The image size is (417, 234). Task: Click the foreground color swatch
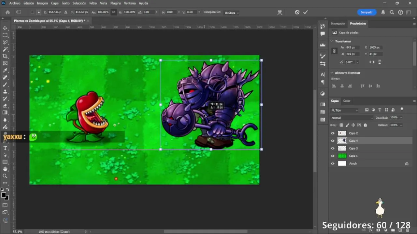[x=4, y=195]
